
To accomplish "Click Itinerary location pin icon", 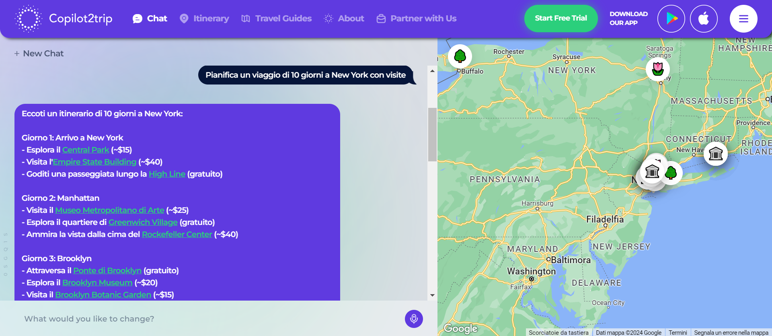I will pos(184,19).
